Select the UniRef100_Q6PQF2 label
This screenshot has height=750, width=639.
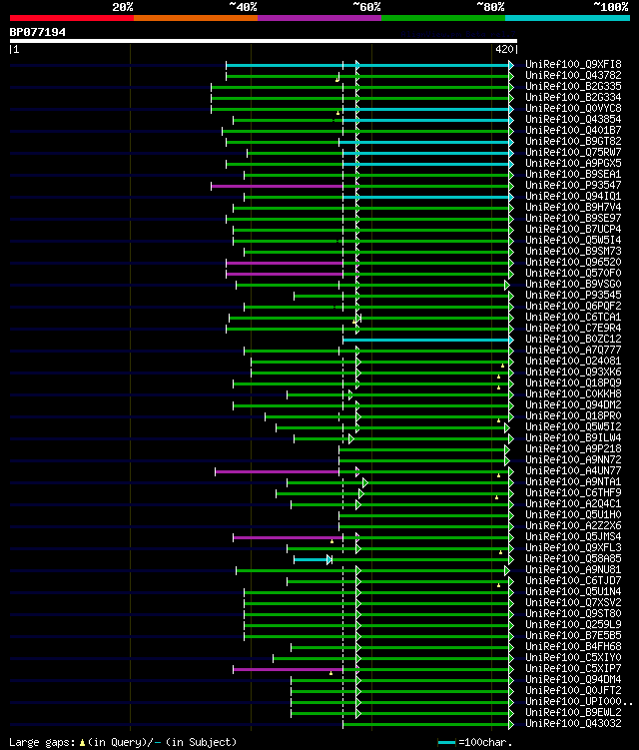point(573,307)
